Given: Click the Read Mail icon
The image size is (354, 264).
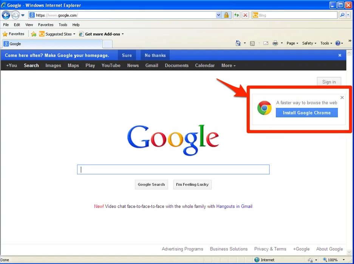Looking at the screenshot, I should point(266,43).
